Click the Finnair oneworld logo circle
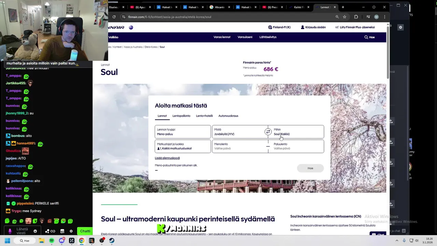Image resolution: width=437 pixels, height=246 pixels. 131,27
